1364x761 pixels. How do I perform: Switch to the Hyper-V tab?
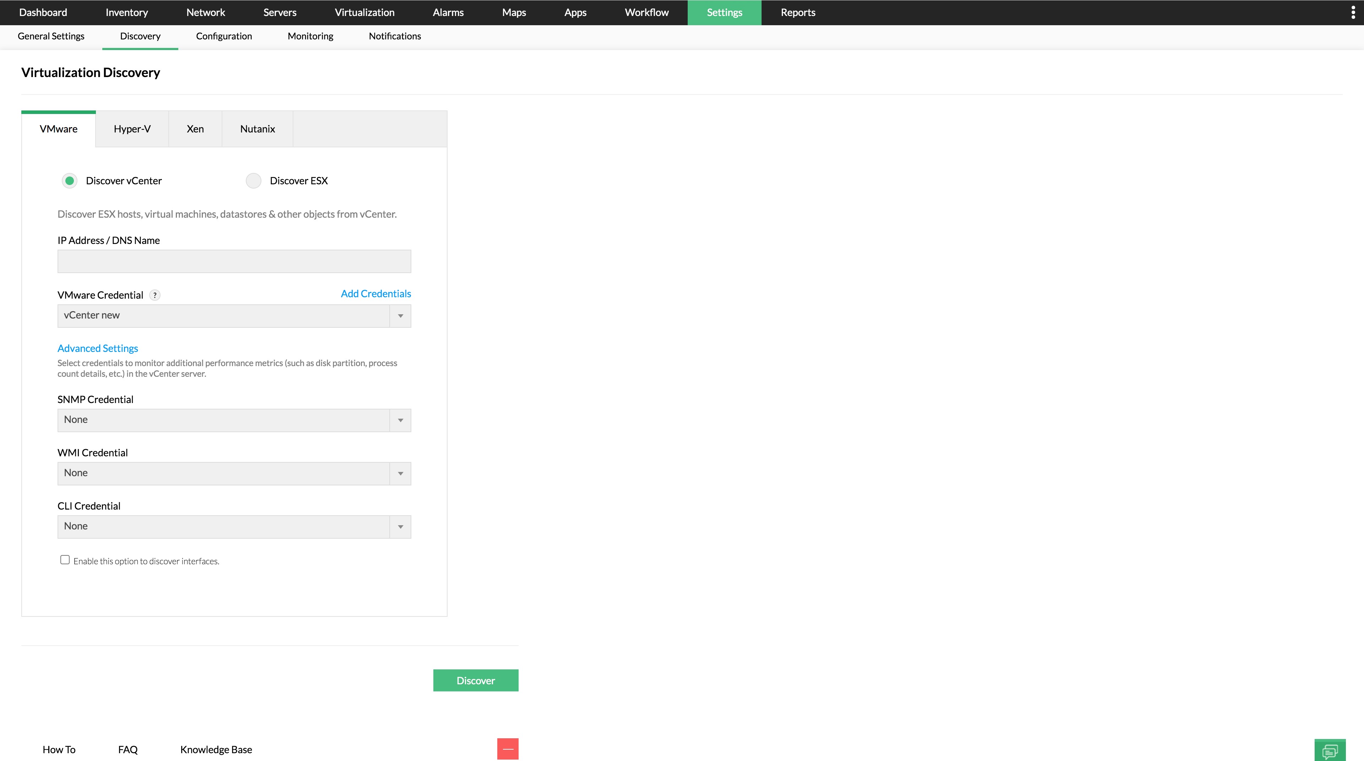click(132, 129)
